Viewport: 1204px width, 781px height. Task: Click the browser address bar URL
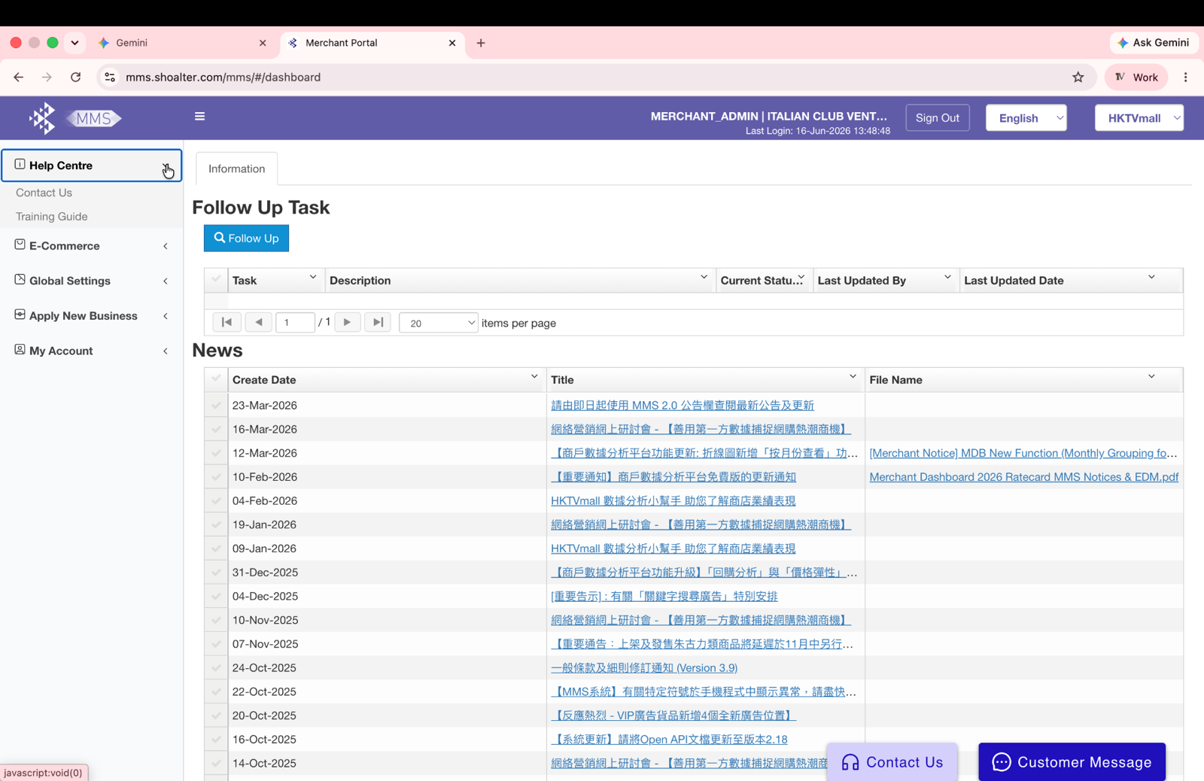point(223,77)
